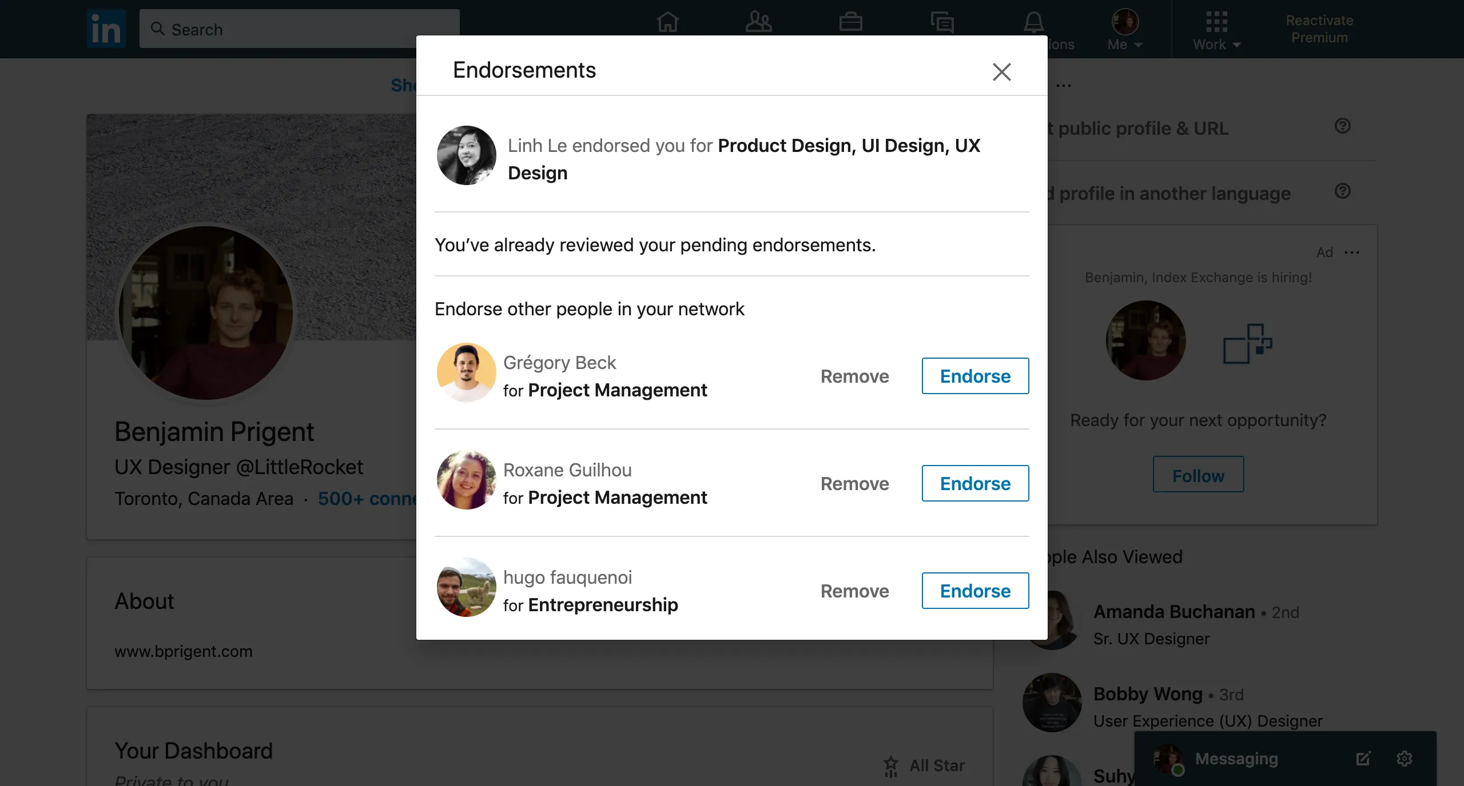The height and width of the screenshot is (786, 1464).
Task: Open the Notifications bell icon
Action: pyautogui.click(x=1034, y=23)
